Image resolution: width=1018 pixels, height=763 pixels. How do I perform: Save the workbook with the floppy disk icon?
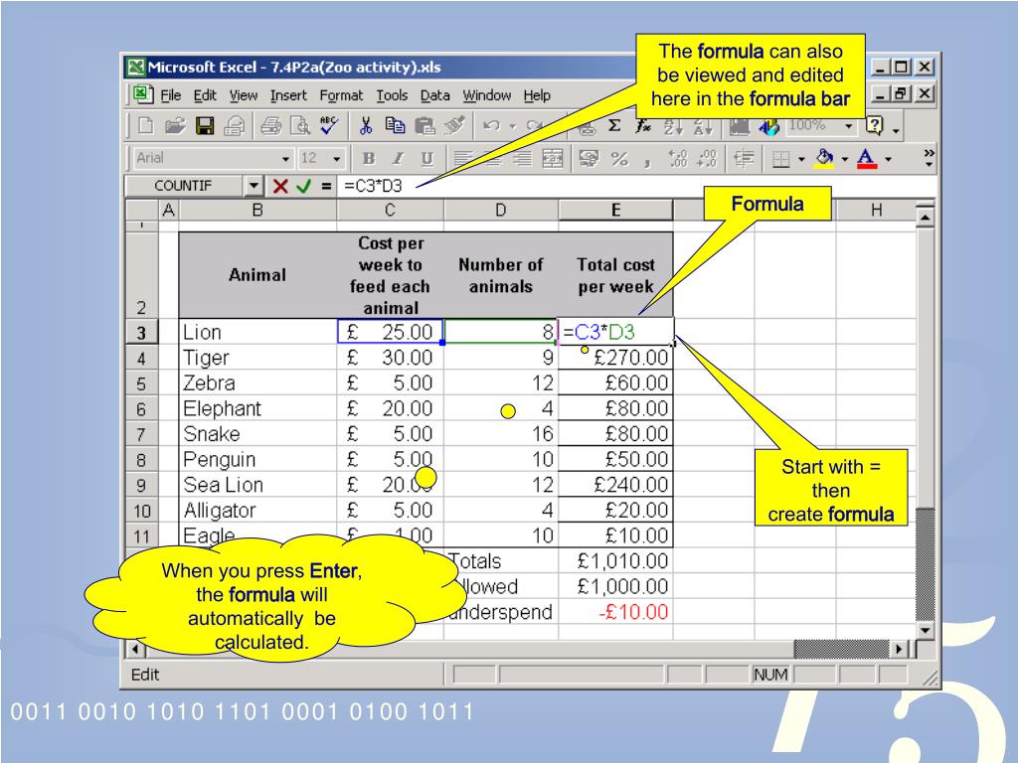tap(205, 126)
